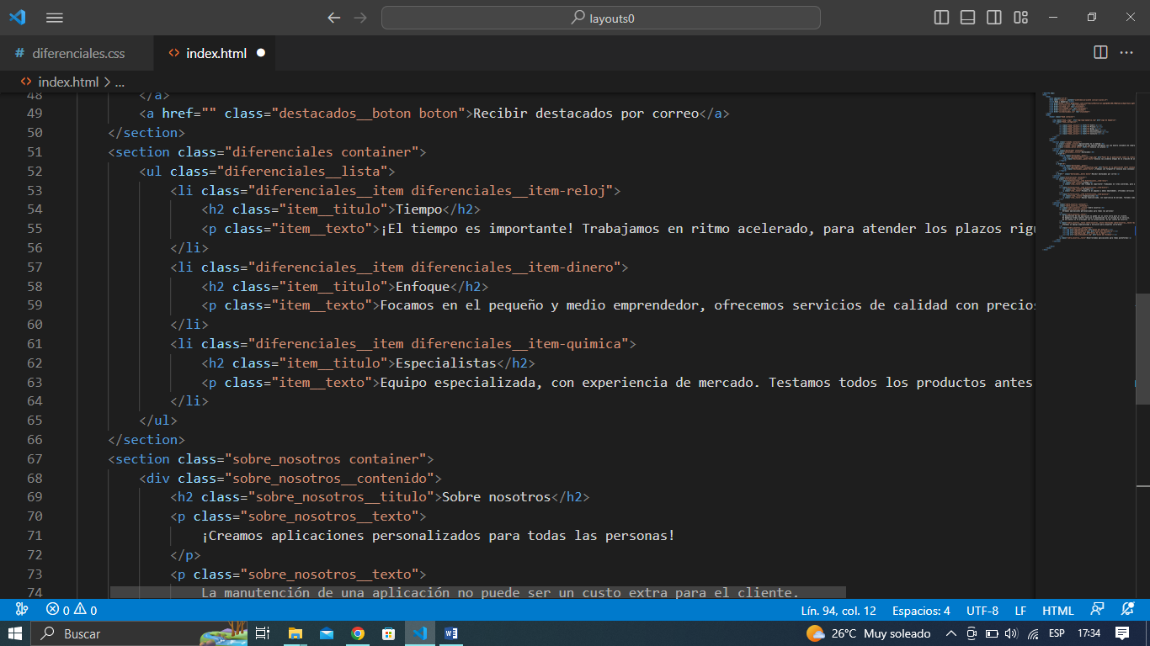The image size is (1150, 646).
Task: Click the 'Enfoque' text on line 58
Action: (423, 286)
